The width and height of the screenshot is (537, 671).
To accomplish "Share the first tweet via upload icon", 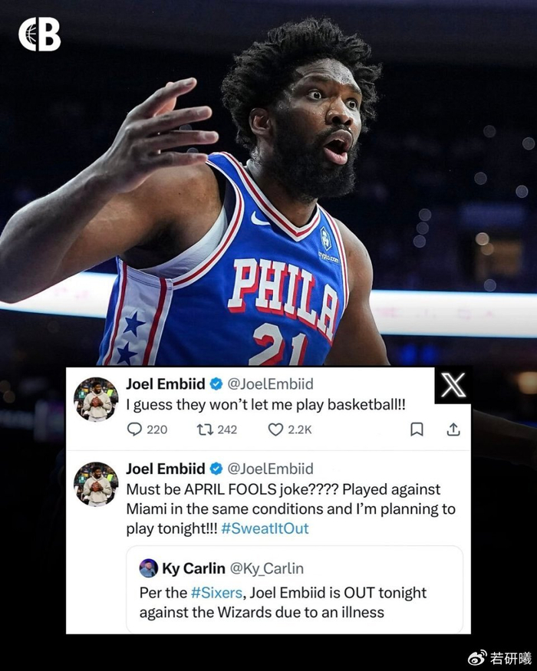I will (453, 429).
